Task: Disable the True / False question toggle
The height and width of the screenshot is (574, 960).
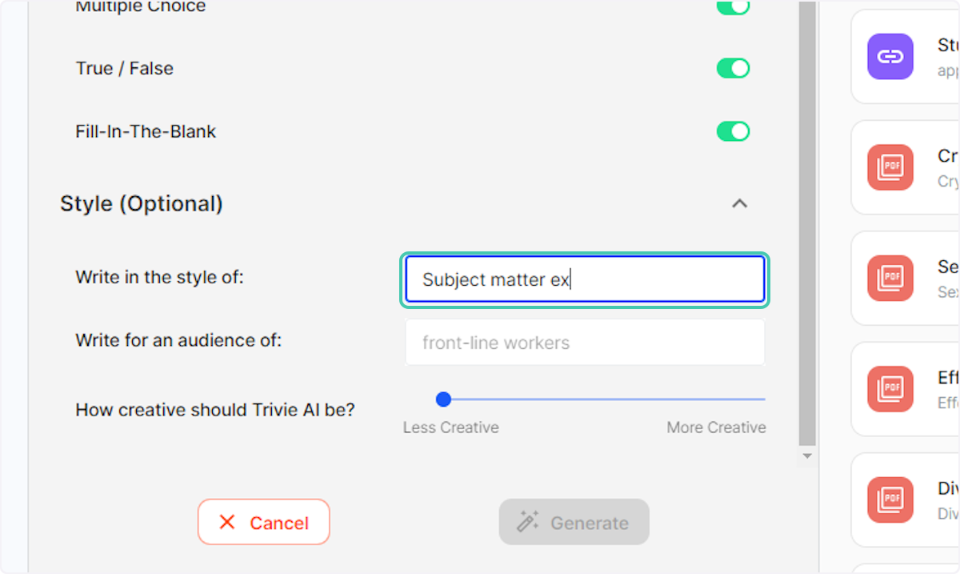Action: click(733, 68)
